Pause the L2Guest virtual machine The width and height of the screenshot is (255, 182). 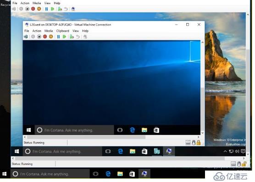pyautogui.click(x=58, y=37)
